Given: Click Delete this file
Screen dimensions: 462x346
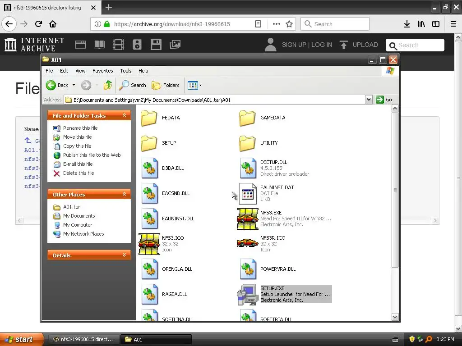Looking at the screenshot, I should (x=79, y=173).
